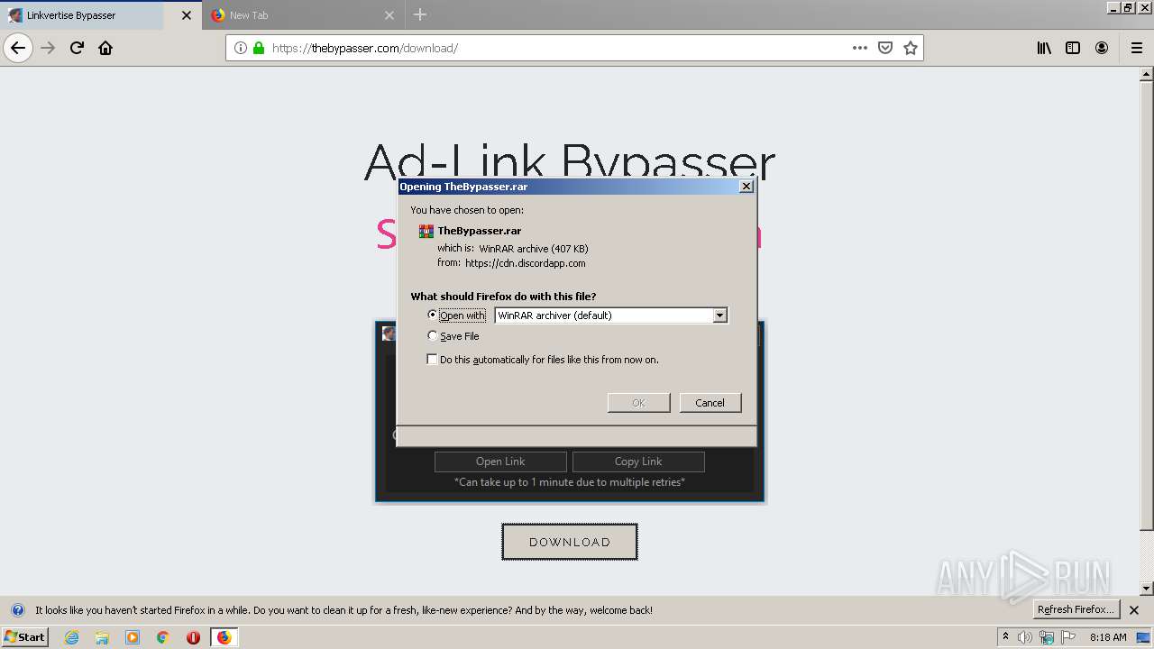Viewport: 1154px width, 649px height.
Task: Select the Open with radio option
Action: click(433, 315)
